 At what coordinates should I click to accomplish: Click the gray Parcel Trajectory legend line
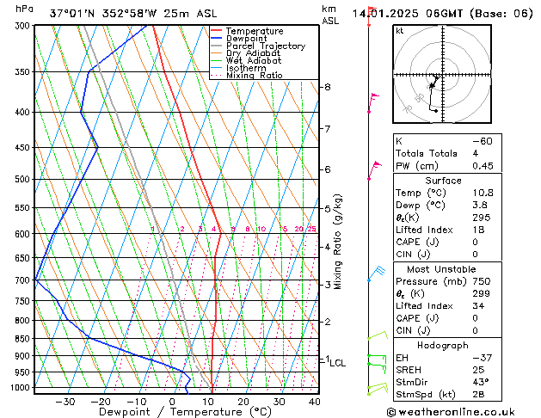click(216, 46)
